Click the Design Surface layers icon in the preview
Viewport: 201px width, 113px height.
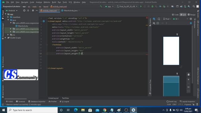coord(154,19)
